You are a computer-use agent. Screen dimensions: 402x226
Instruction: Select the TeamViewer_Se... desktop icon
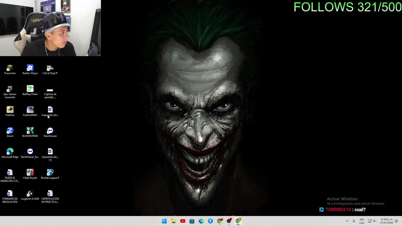[30, 153]
